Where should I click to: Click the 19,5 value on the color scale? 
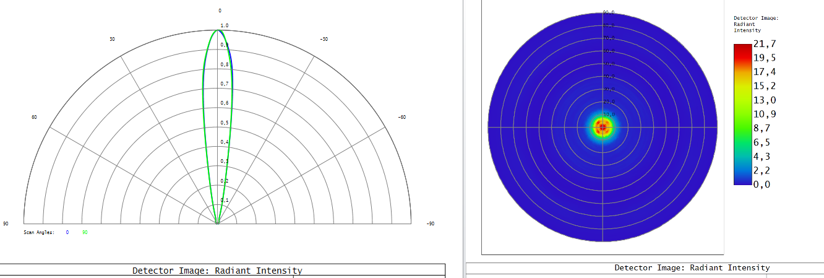[765, 58]
